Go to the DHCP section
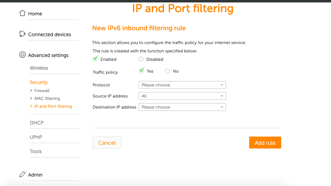The height and width of the screenshot is (186, 331). pyautogui.click(x=37, y=123)
